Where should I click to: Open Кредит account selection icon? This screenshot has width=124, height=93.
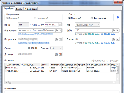click(114, 39)
